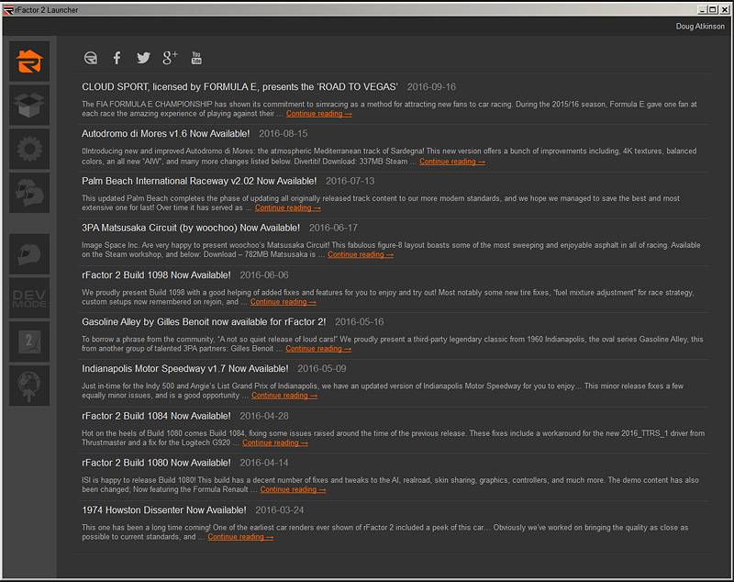The width and height of the screenshot is (734, 582).
Task: Click the date 2016-05-16
Action: tap(359, 321)
